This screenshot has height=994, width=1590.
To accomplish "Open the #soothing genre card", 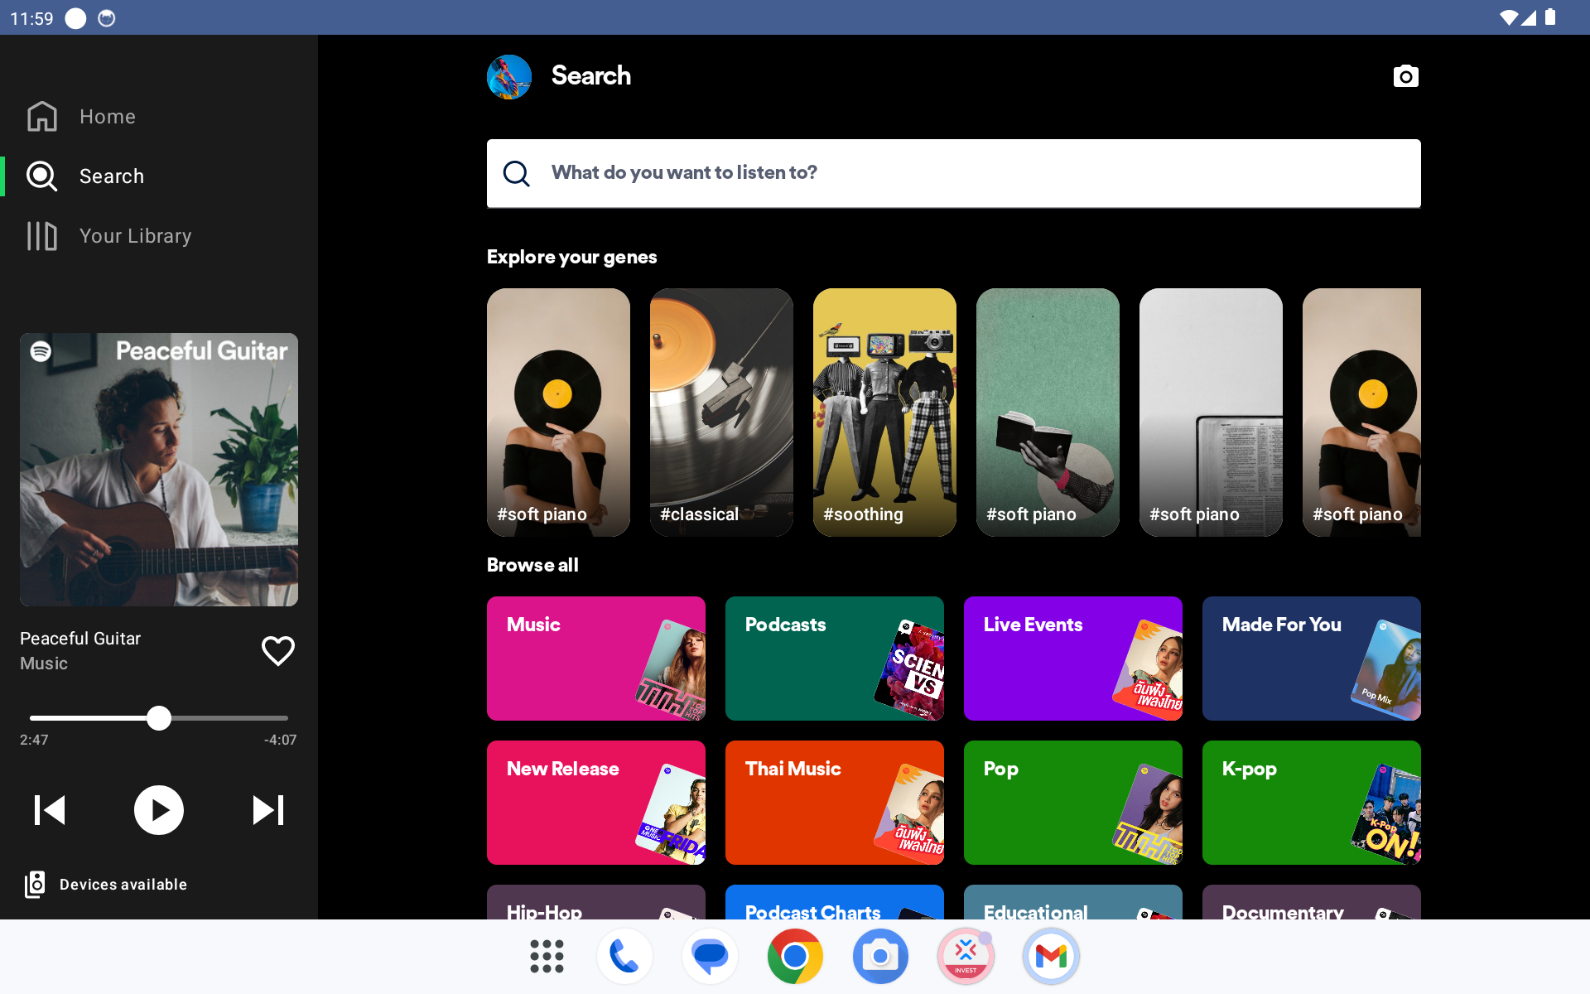I will coord(884,412).
